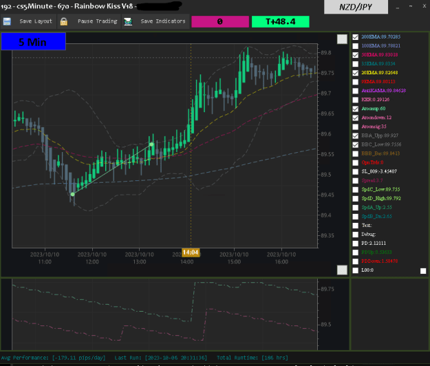Click the Save Indicators button label
Image resolution: width=430 pixels, height=366 pixels.
(x=163, y=21)
